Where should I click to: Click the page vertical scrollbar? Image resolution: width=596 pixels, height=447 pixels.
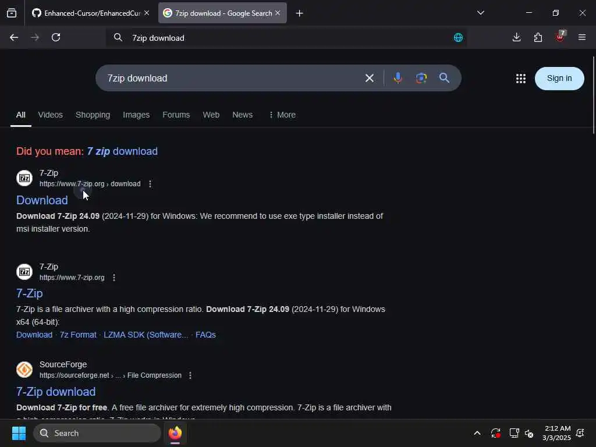click(x=593, y=95)
